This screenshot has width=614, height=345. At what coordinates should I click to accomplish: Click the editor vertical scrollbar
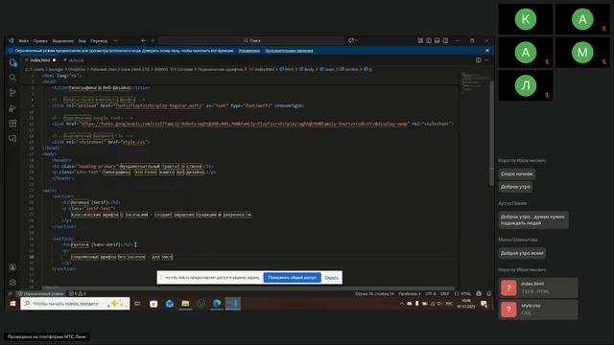coord(491,133)
